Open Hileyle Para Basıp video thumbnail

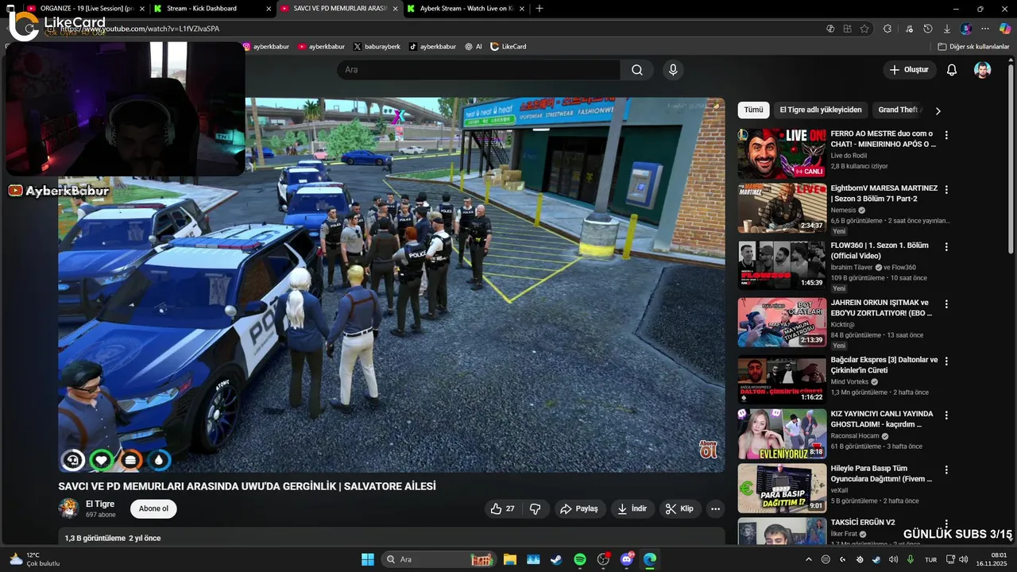pos(782,488)
